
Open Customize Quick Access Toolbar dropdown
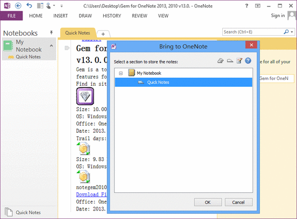coord(61,6)
